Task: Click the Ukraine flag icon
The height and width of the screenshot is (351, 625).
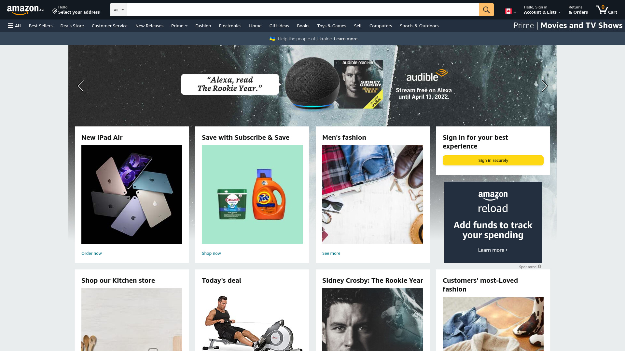Action: (x=272, y=39)
